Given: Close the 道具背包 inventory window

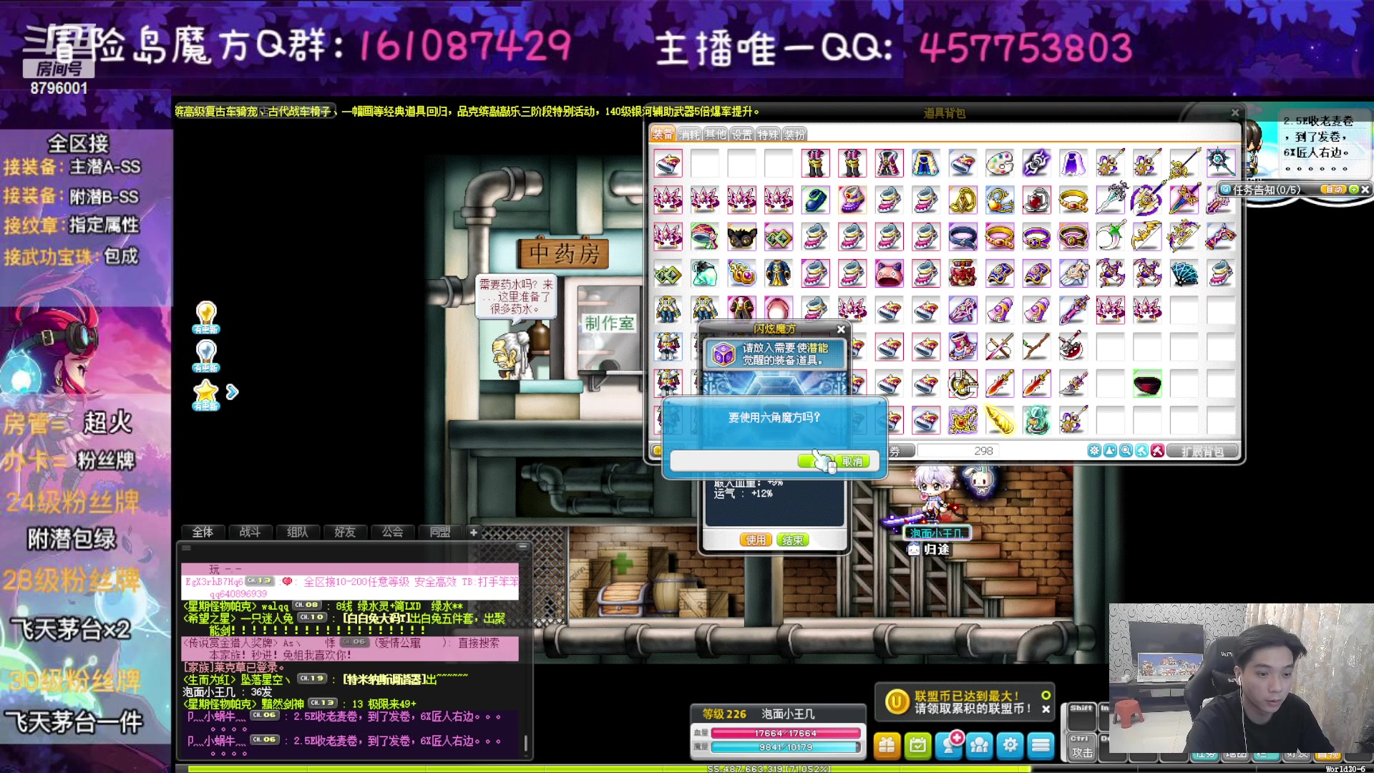Looking at the screenshot, I should point(1234,113).
